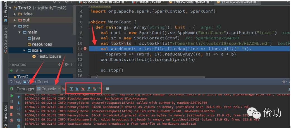The width and height of the screenshot is (291, 128).
Task: Select TestClosure in project tree
Action: [x=47, y=56]
